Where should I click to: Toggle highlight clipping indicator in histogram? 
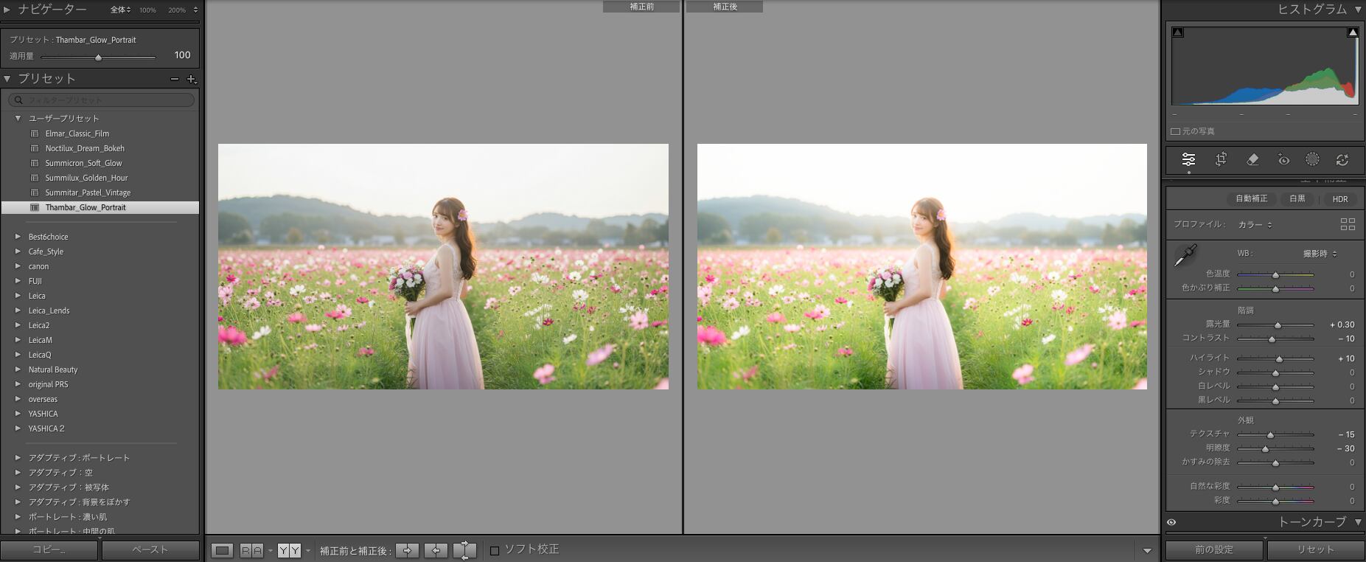point(1353,32)
